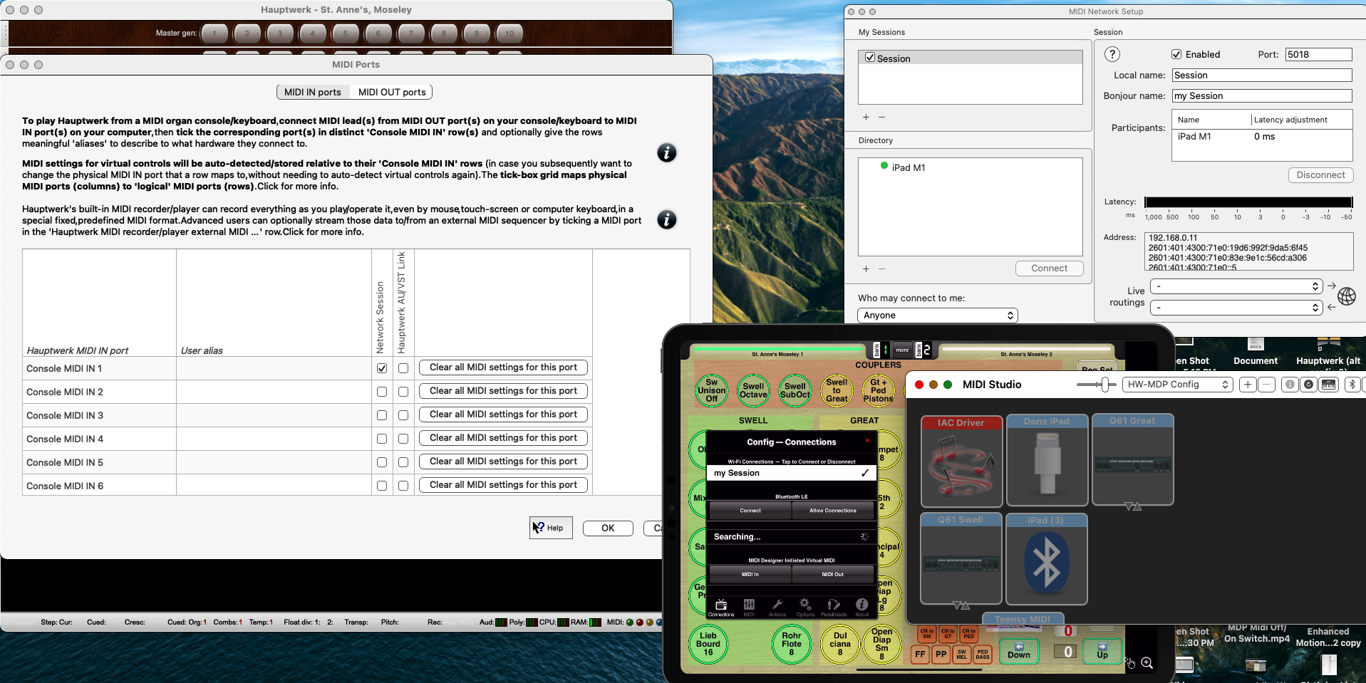The width and height of the screenshot is (1366, 683).
Task: Tick Hauptwerk AU/VST Link for Console MIDI IN 6
Action: (403, 486)
